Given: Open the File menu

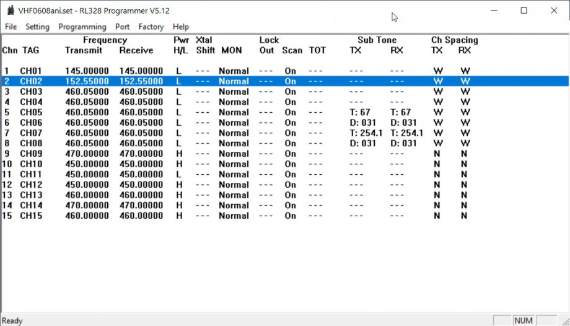Looking at the screenshot, I should pos(11,27).
